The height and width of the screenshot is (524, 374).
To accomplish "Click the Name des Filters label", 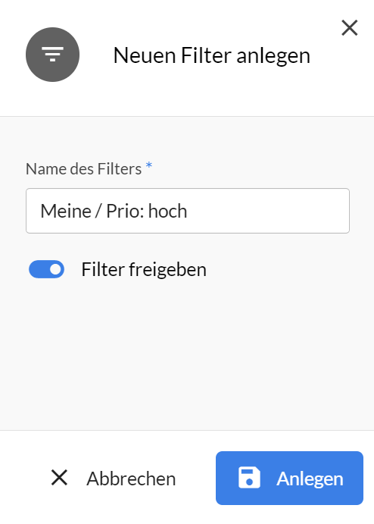I will (x=83, y=169).
